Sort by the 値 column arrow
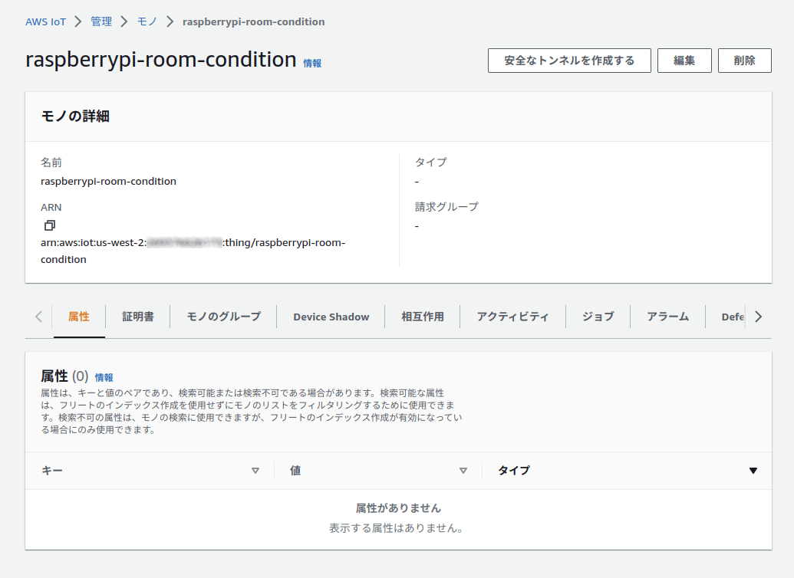The image size is (794, 578). 463,471
